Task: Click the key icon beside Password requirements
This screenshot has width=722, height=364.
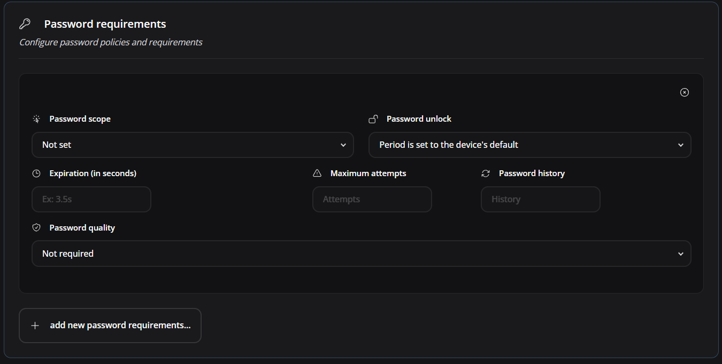Action: click(25, 24)
